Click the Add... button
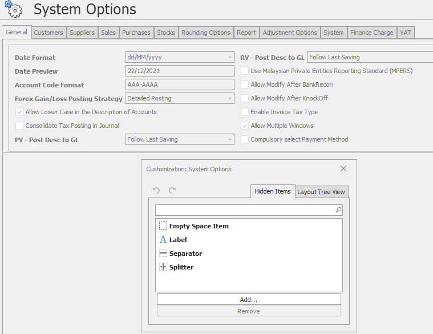Screen dimensions: 433x334 point(249,300)
